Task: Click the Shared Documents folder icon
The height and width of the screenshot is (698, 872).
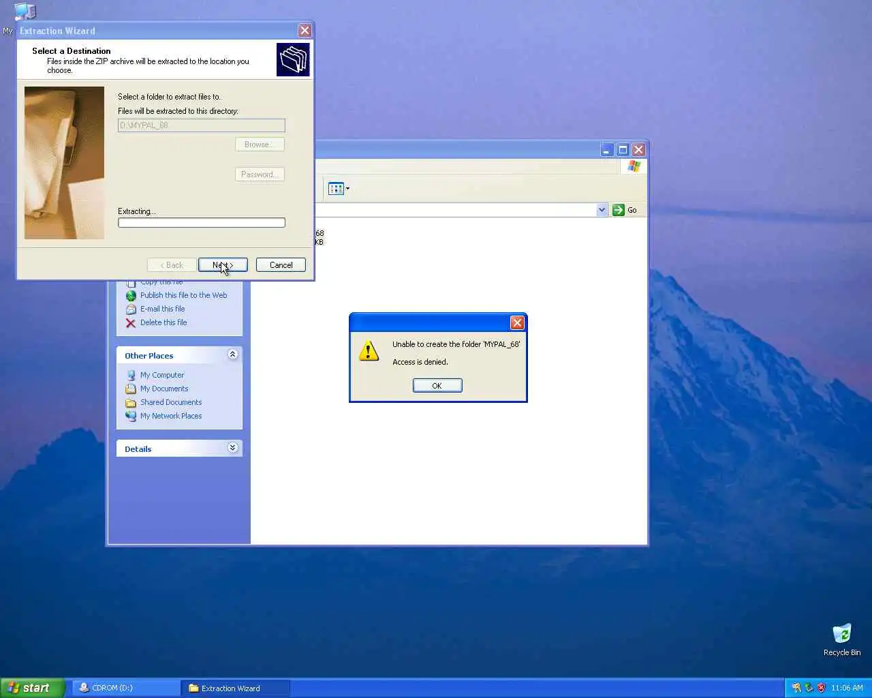Action: coord(131,403)
